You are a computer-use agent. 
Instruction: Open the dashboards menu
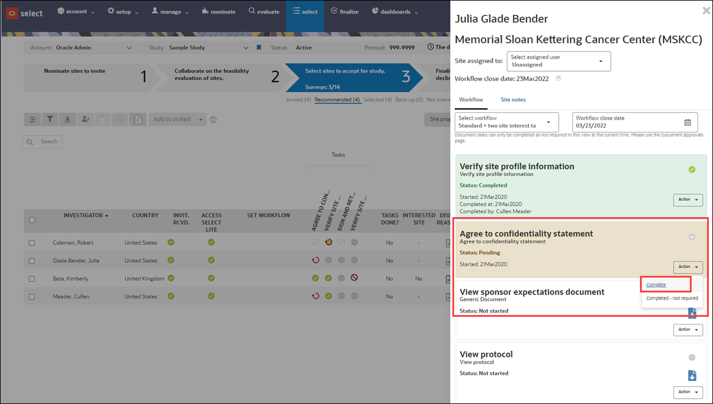[x=394, y=11]
